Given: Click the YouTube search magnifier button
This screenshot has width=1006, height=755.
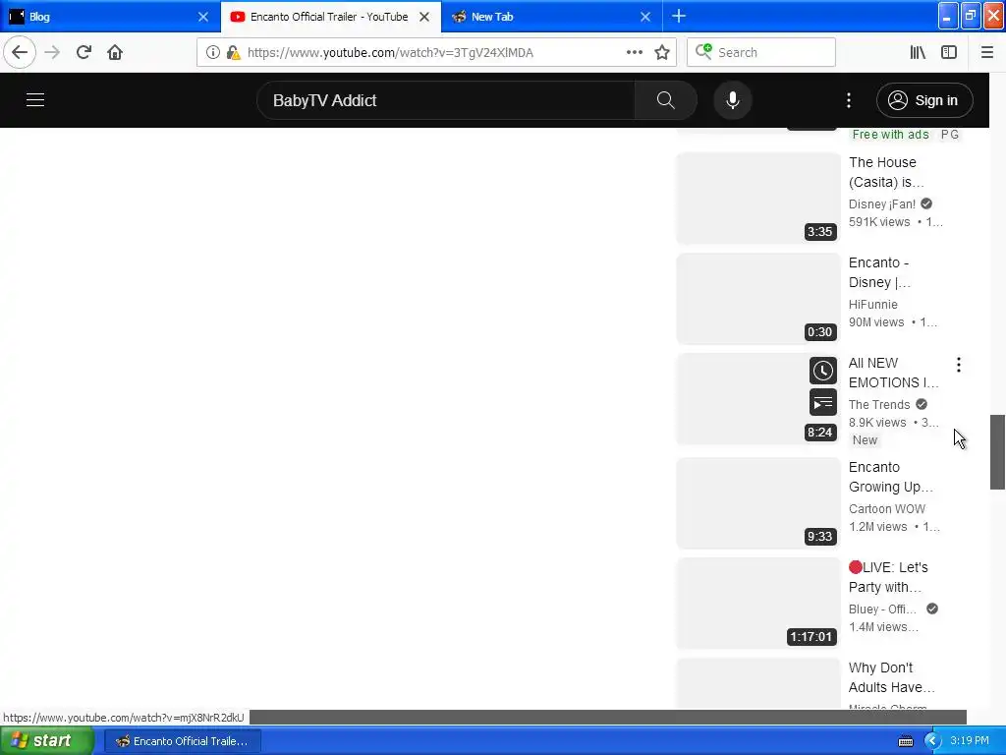Looking at the screenshot, I should point(665,100).
